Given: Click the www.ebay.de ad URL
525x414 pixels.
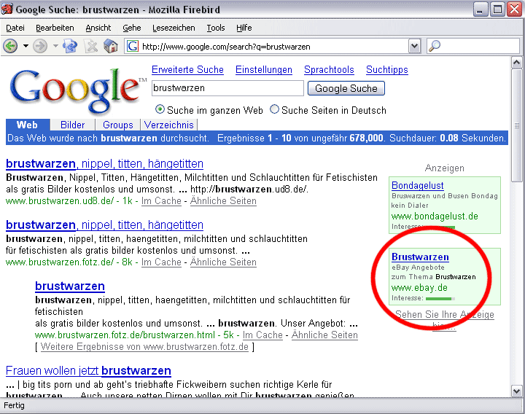Looking at the screenshot, I should point(419,288).
